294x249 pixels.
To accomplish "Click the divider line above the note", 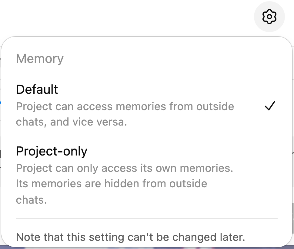I will pyautogui.click(x=147, y=218).
